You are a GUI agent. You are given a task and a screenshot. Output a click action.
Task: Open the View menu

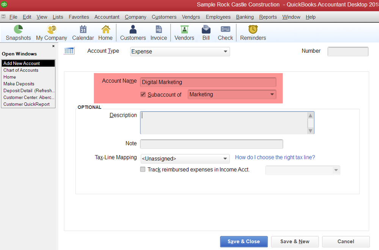pos(42,17)
